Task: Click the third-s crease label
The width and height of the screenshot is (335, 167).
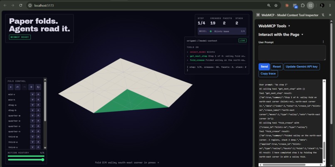Action: [13, 147]
